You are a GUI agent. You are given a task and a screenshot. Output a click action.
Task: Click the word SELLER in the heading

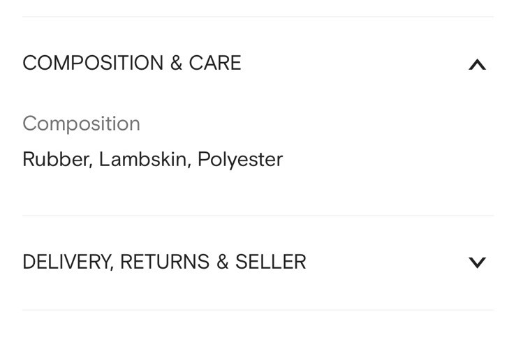271,262
